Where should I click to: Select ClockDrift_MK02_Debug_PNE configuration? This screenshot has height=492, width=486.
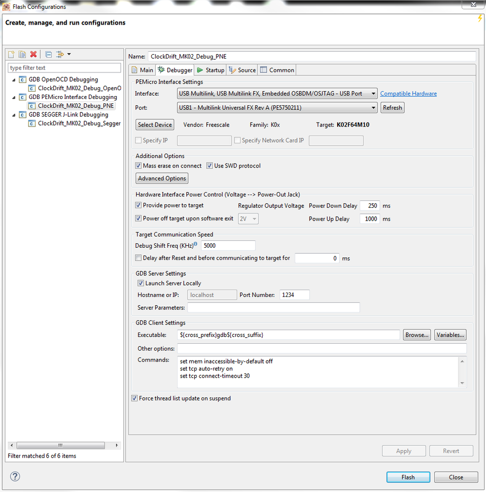(76, 106)
